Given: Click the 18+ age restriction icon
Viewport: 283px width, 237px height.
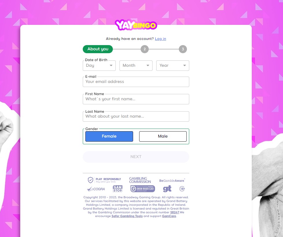Looking at the screenshot, I should coord(182,189).
